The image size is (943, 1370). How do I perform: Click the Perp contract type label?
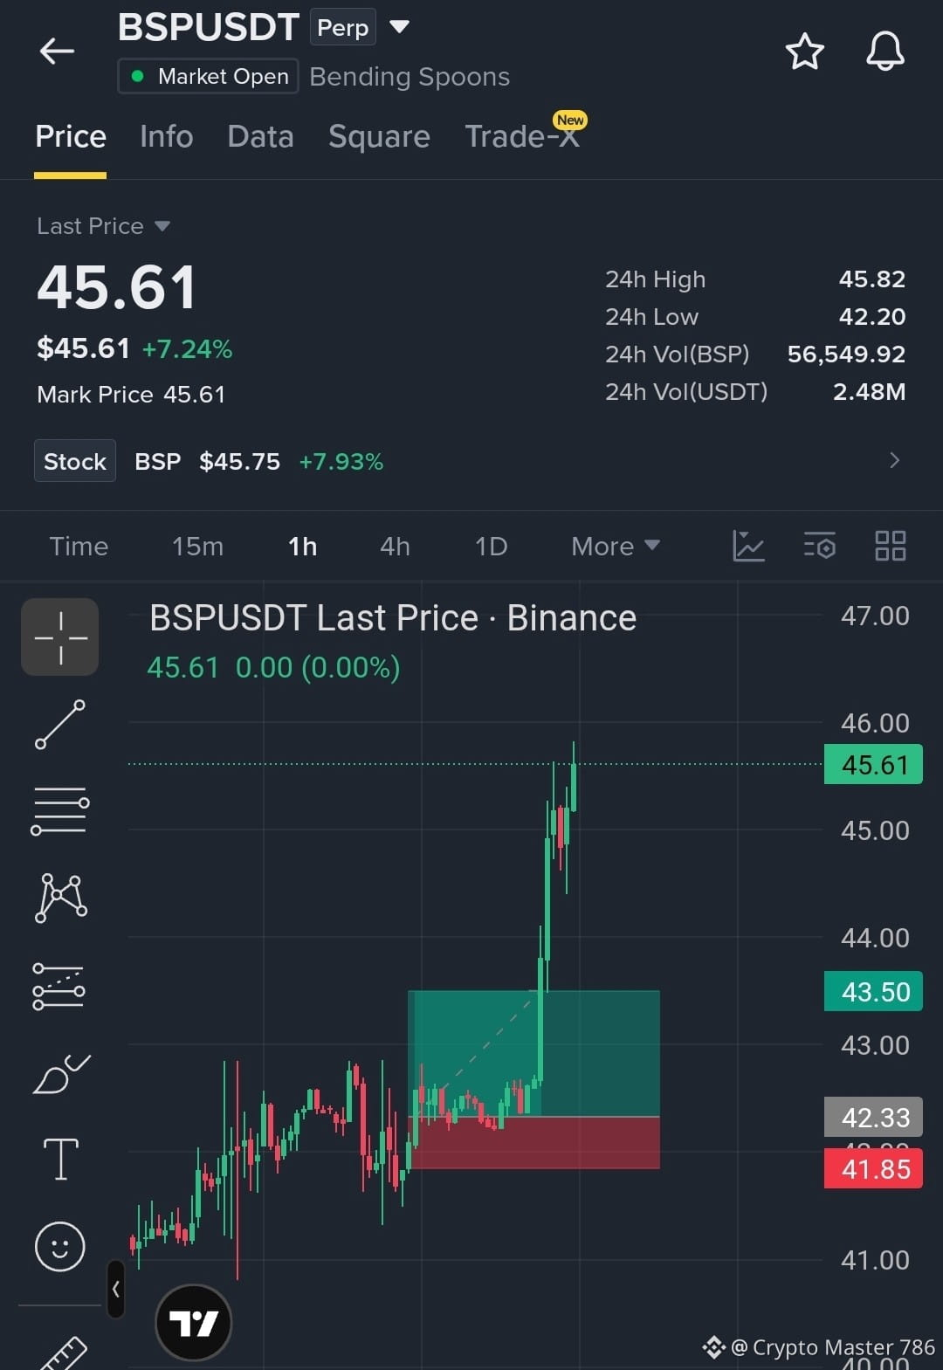(343, 27)
